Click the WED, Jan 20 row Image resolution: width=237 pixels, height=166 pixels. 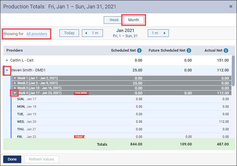click(122, 122)
